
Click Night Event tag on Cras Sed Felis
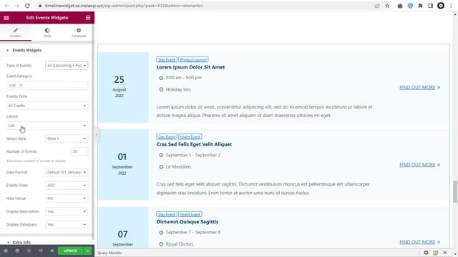pos(190,137)
